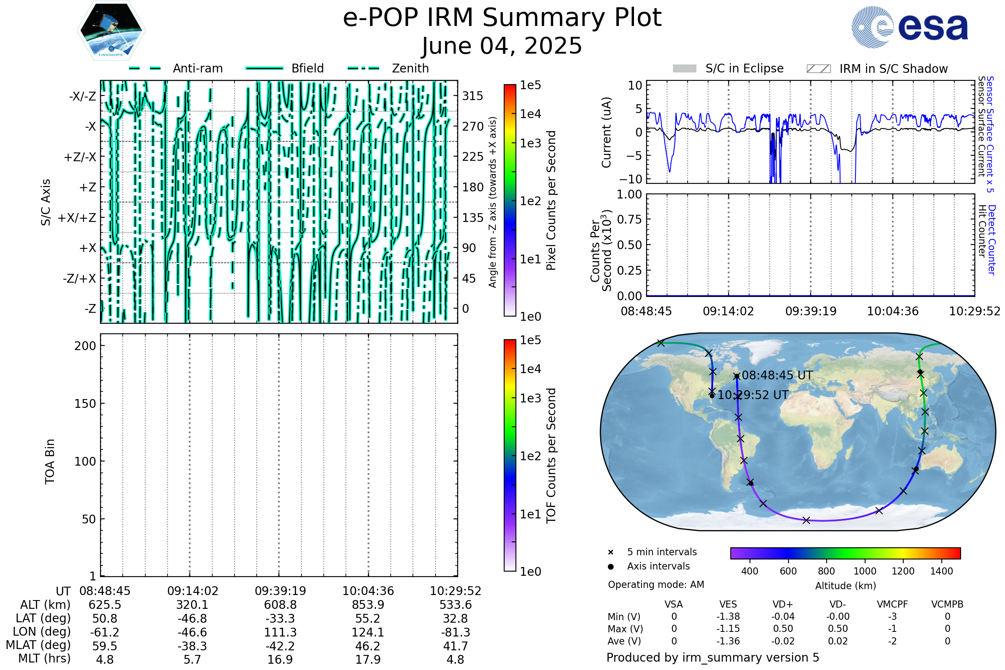Click the VMCPF column header

click(x=892, y=604)
